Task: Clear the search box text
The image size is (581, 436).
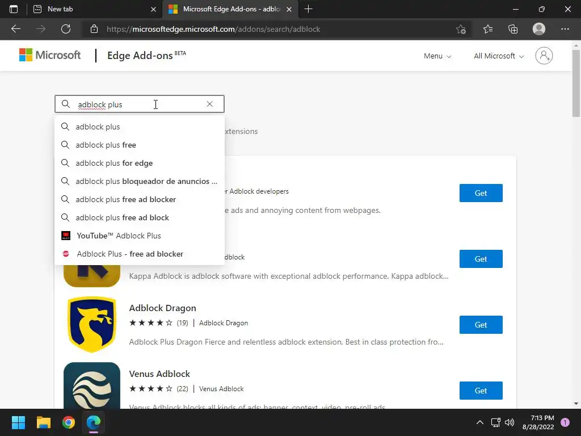Action: tap(210, 104)
